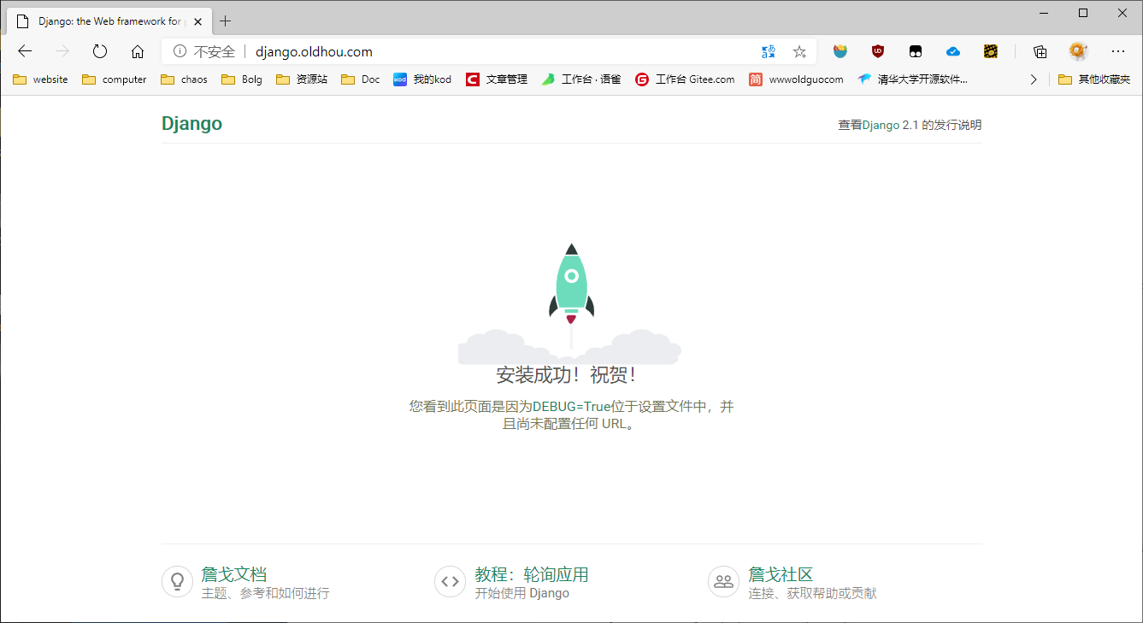Add this page to favorites star
This screenshot has width=1143, height=623.
(799, 51)
